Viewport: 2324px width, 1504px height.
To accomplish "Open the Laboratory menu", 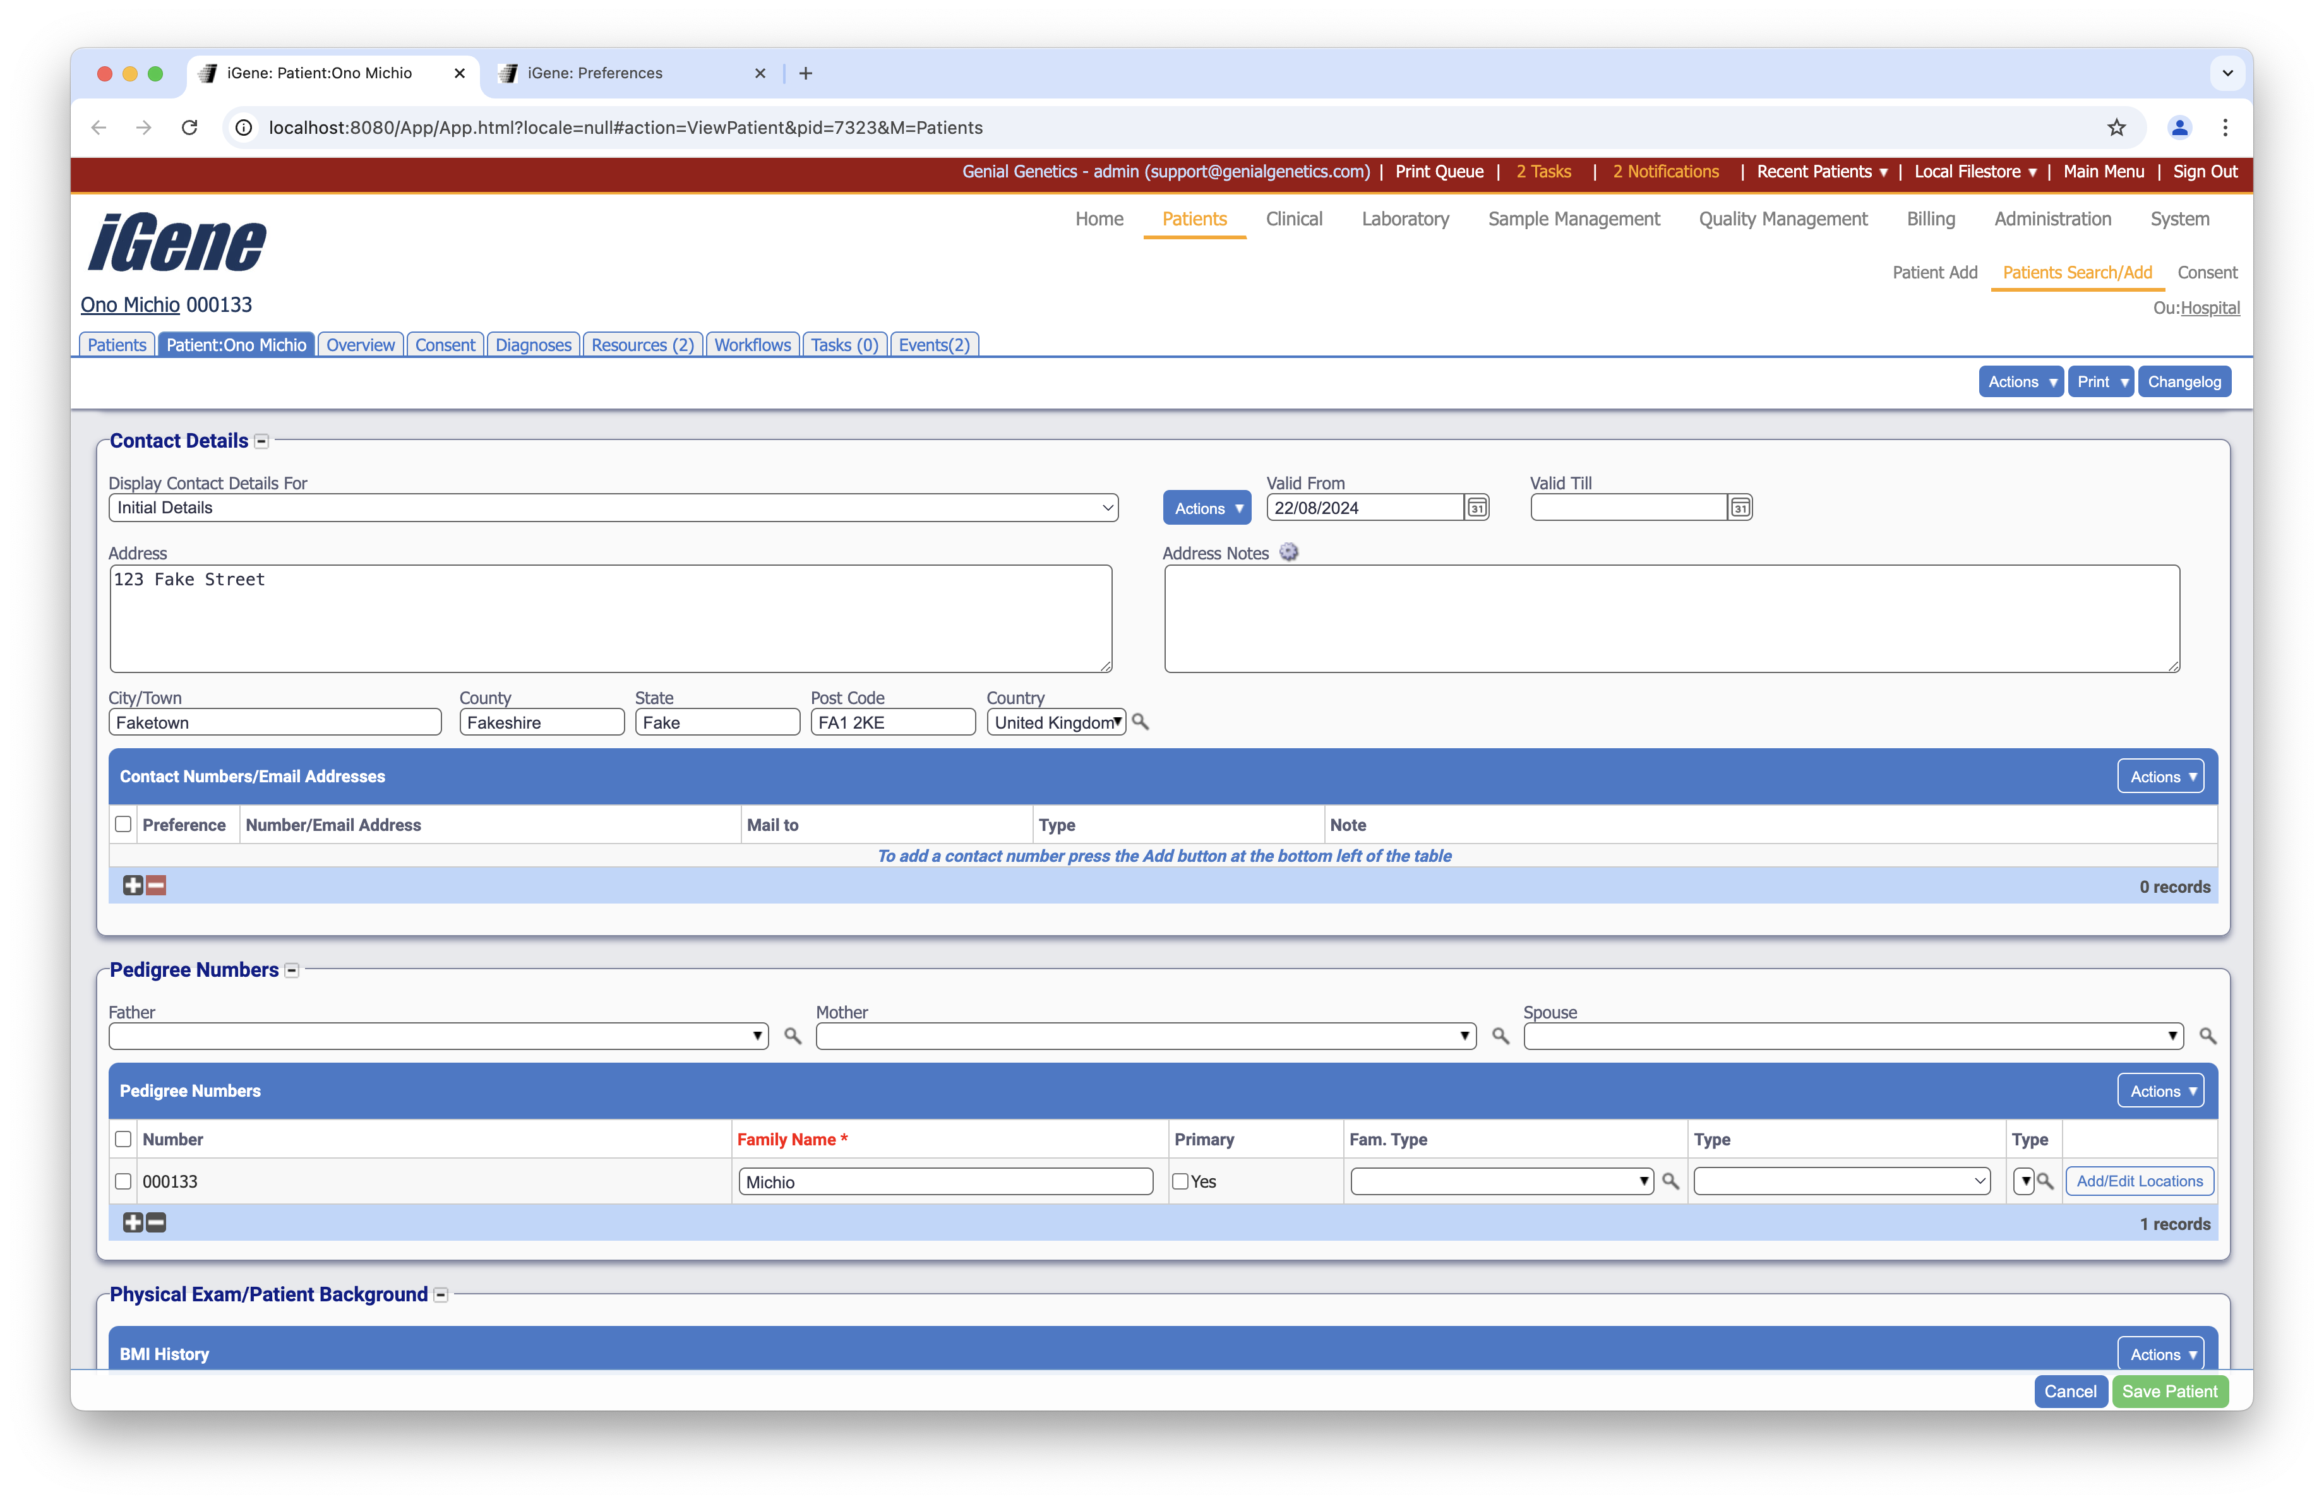I will (1404, 218).
